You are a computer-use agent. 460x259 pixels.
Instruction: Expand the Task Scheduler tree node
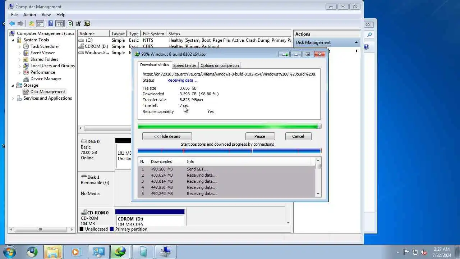(19, 46)
